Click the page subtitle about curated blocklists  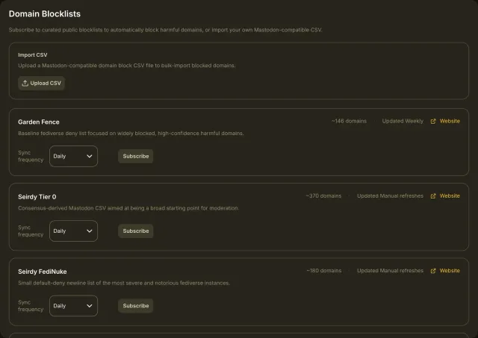(x=166, y=30)
